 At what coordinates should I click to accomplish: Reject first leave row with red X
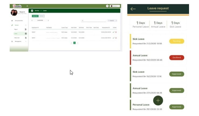coord(116,32)
